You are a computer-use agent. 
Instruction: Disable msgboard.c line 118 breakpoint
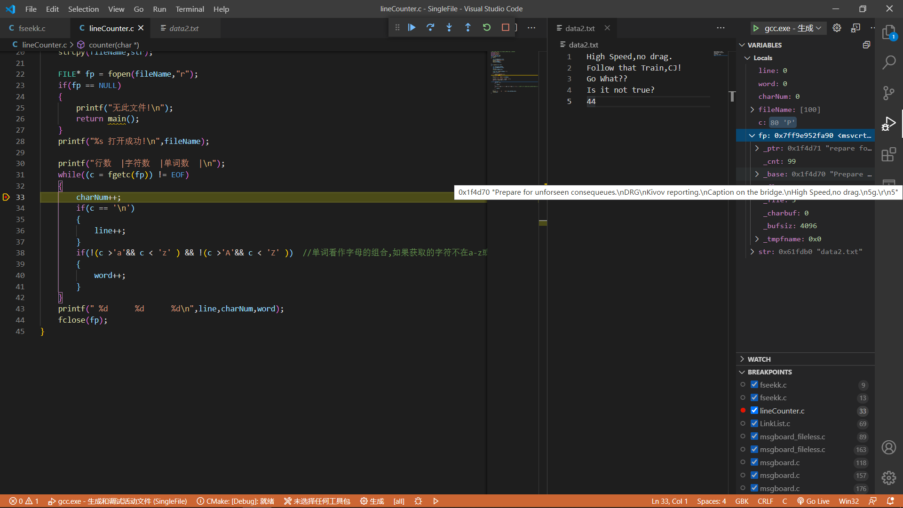click(x=754, y=462)
